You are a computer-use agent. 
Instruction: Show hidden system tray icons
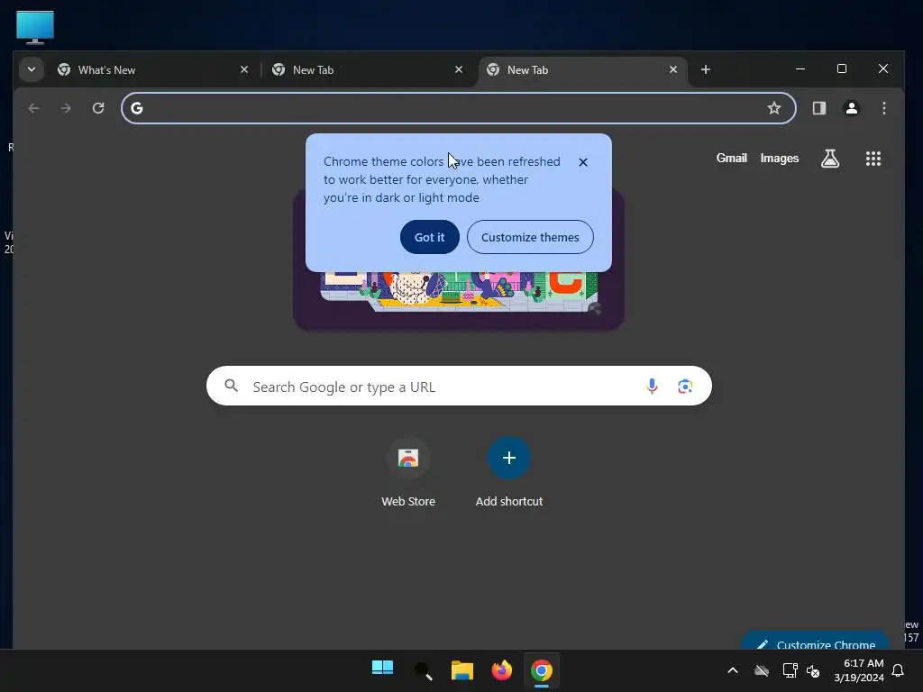pyautogui.click(x=733, y=670)
